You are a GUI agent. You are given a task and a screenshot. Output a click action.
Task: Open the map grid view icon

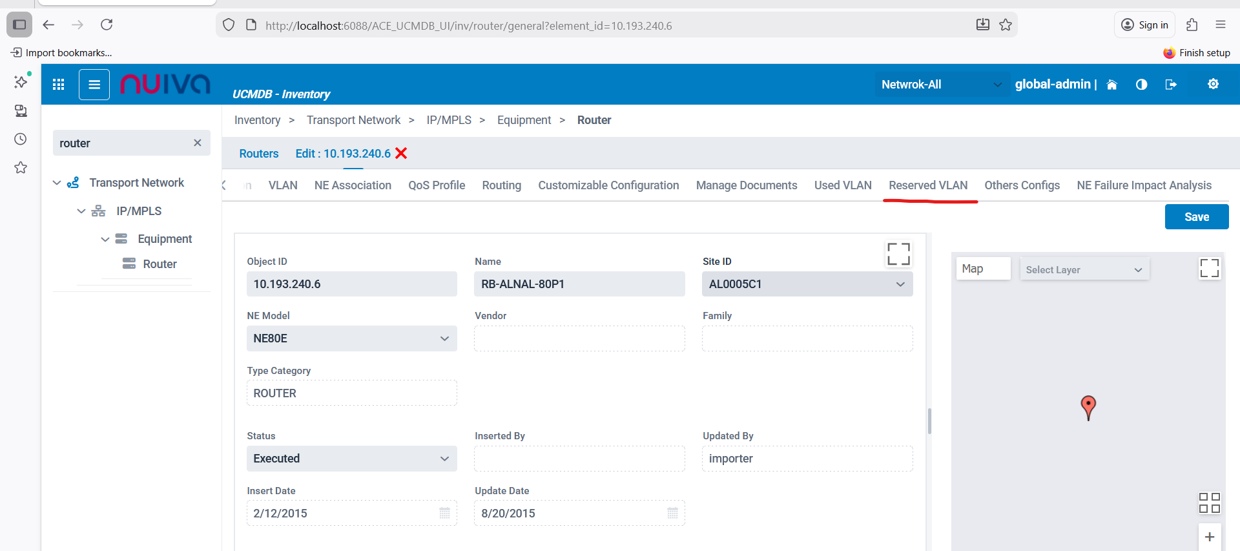(1209, 503)
